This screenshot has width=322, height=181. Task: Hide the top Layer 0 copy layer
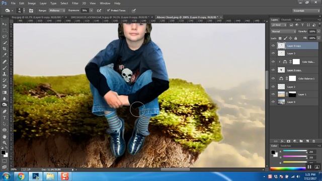273,46
